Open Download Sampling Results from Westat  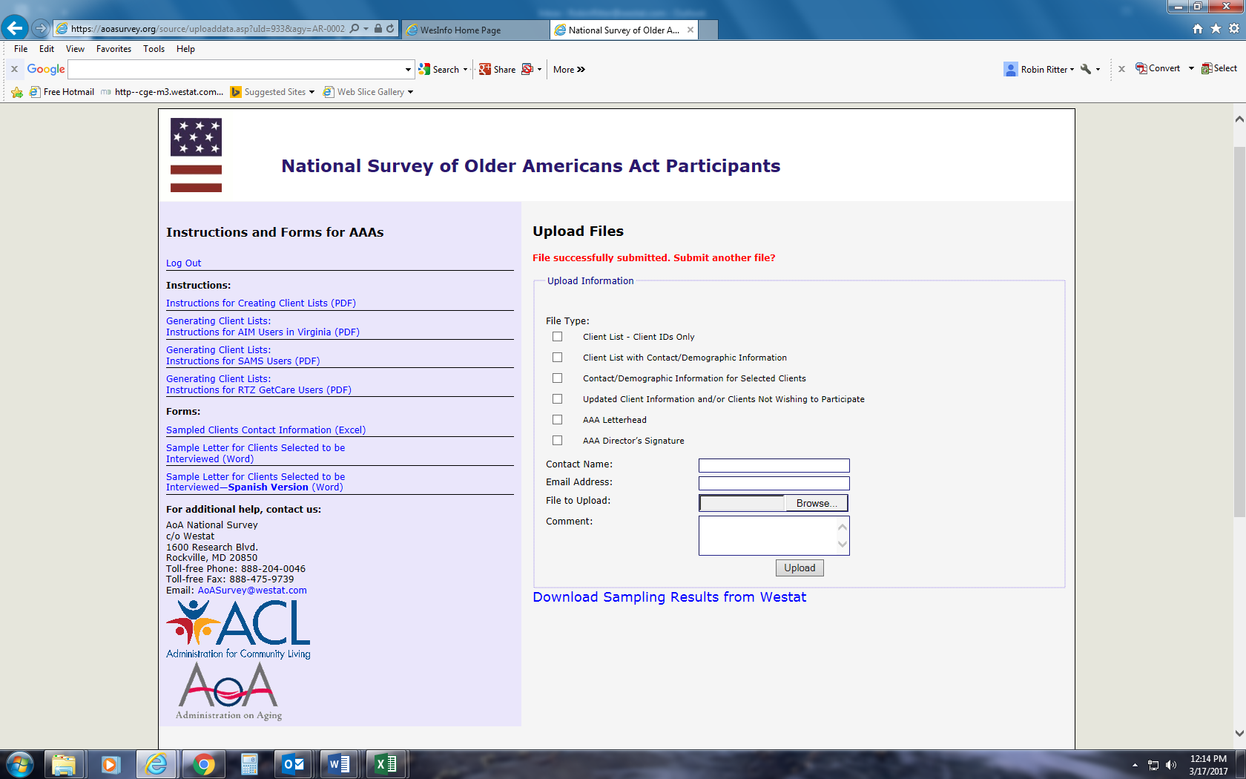click(669, 597)
